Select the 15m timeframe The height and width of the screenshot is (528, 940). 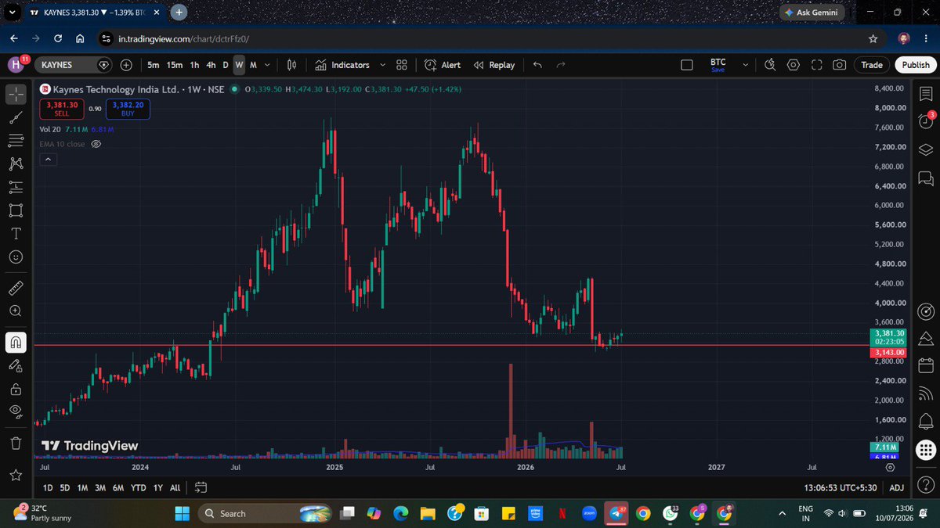pos(175,65)
